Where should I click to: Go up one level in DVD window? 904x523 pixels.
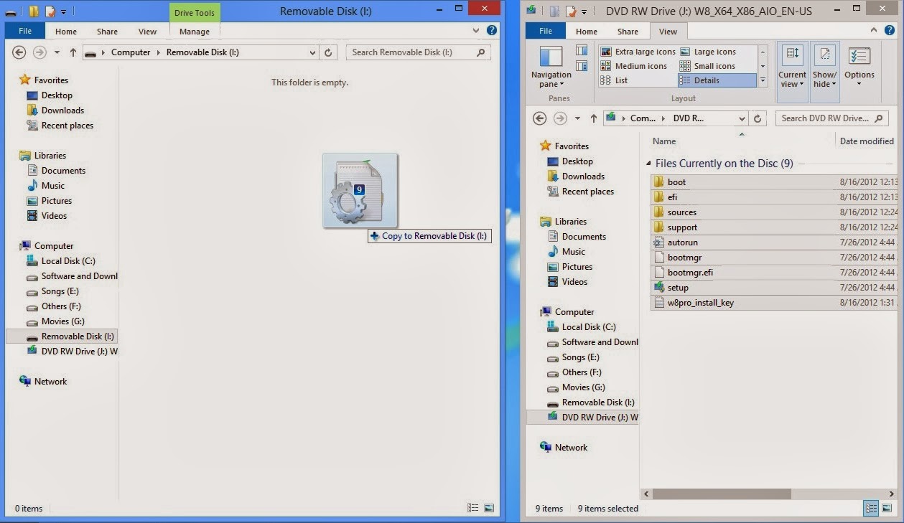coord(593,118)
